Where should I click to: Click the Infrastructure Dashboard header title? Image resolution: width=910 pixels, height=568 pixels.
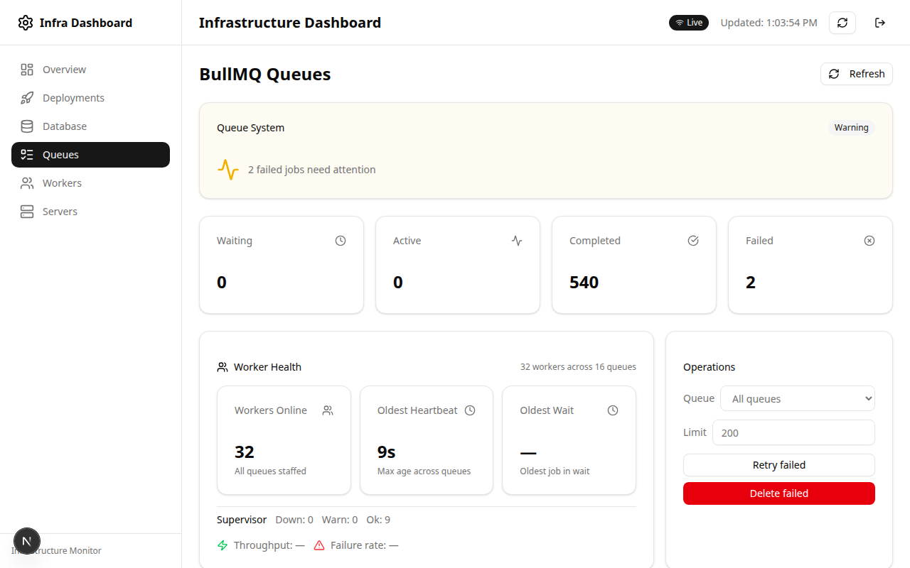click(290, 23)
